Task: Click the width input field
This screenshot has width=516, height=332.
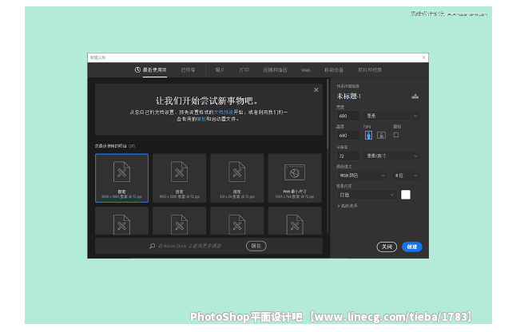Action: coord(348,116)
